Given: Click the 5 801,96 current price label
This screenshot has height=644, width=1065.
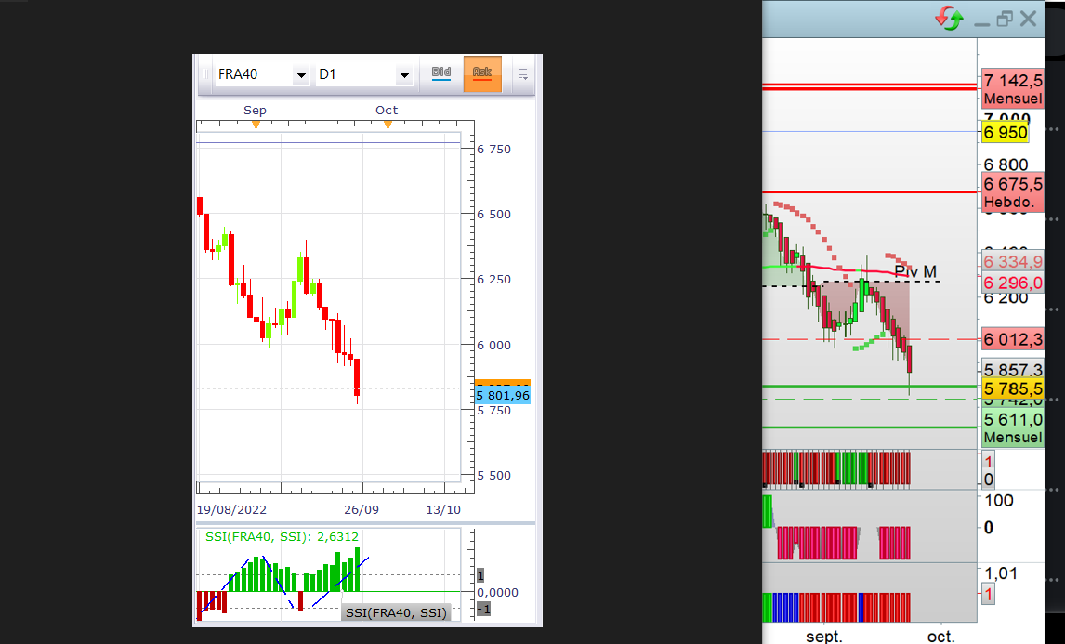Looking at the screenshot, I should coord(503,396).
